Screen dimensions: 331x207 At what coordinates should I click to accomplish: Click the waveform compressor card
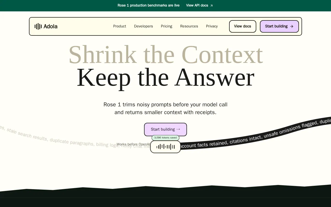(165, 147)
